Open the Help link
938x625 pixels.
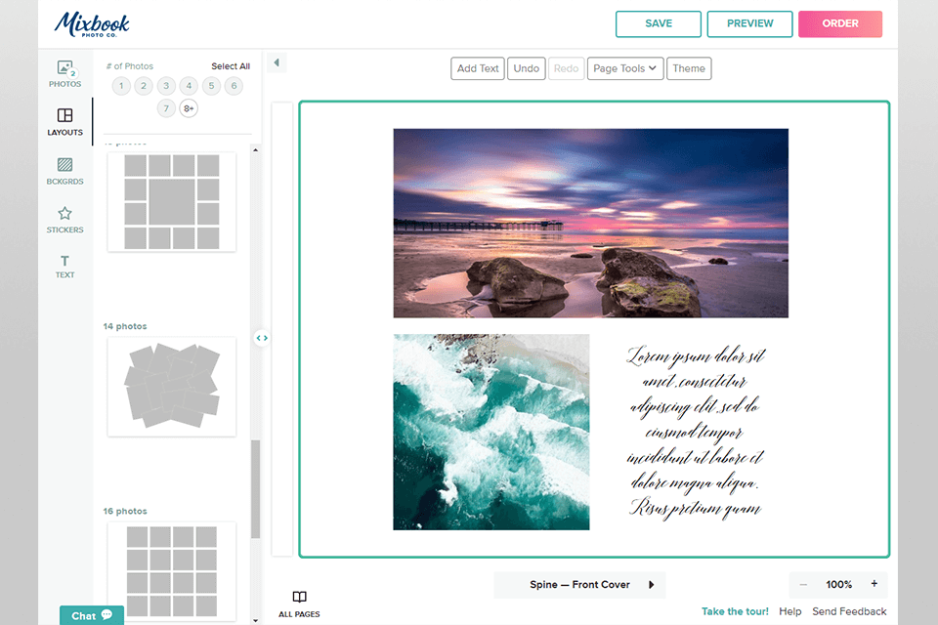(789, 611)
